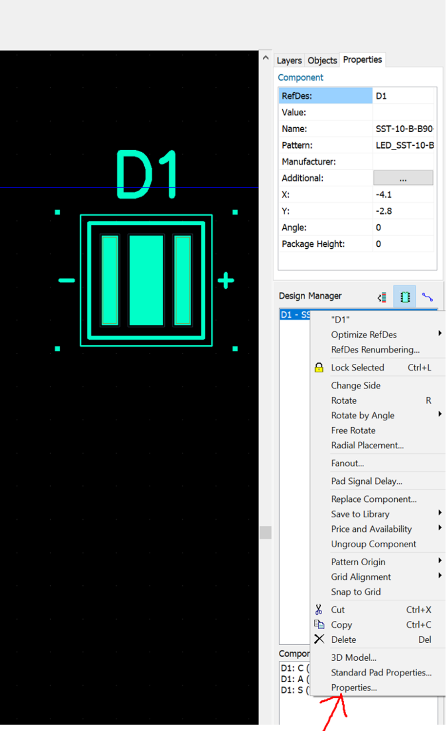
Task: Click the scroll up arrow of canvas scrollbar
Action: point(266,58)
